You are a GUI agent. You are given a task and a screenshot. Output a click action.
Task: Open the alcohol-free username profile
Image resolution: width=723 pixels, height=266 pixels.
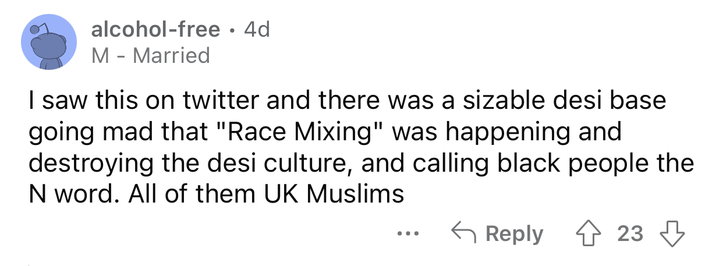[x=156, y=29]
